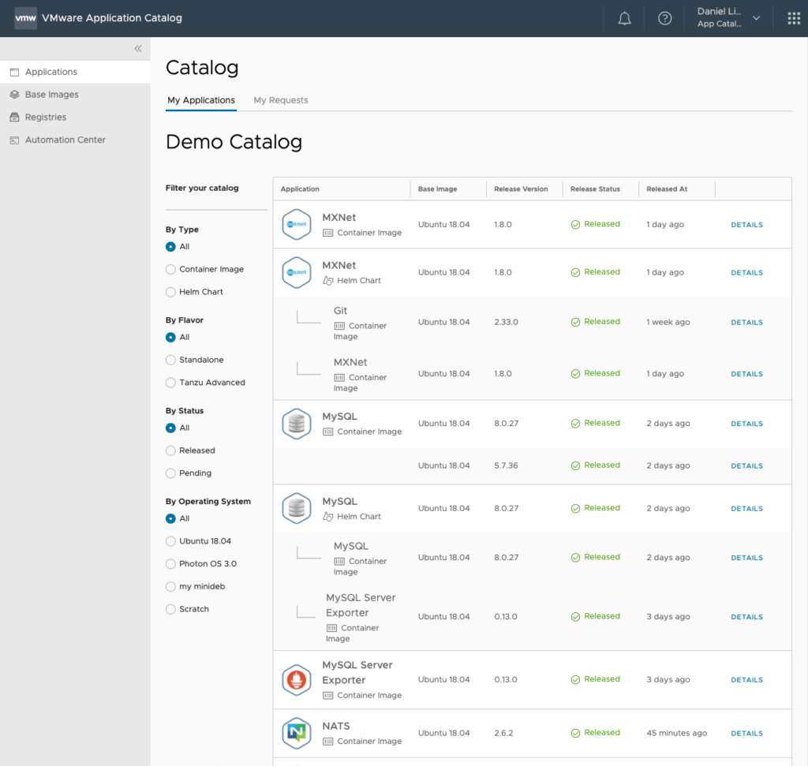
Task: Open Automation Center in the sidebar
Action: (x=65, y=140)
